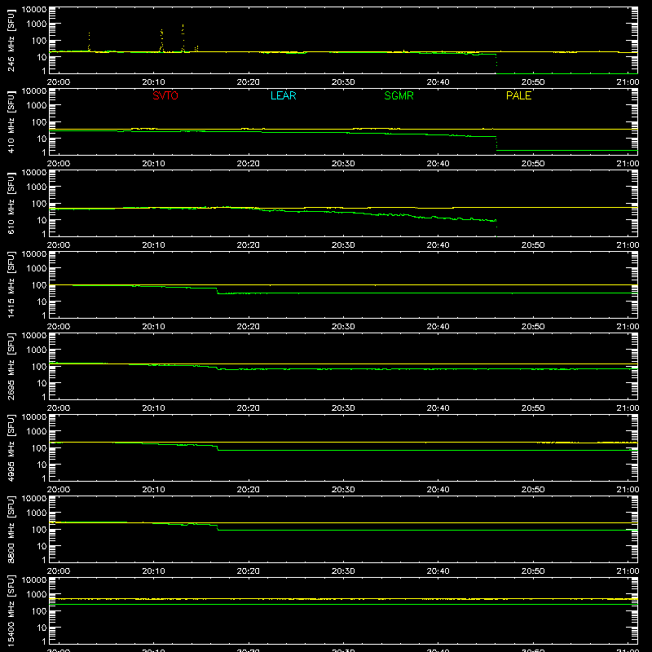Click the 20:40 time label under 1415 MHz plot

(438, 327)
